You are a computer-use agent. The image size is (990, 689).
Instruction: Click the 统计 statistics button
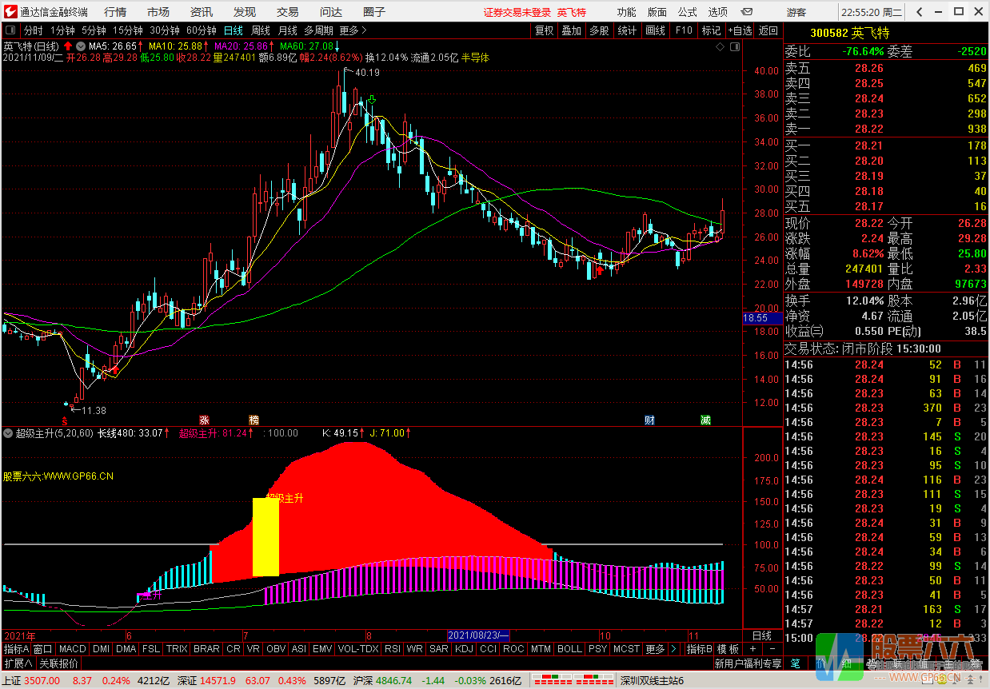point(628,30)
